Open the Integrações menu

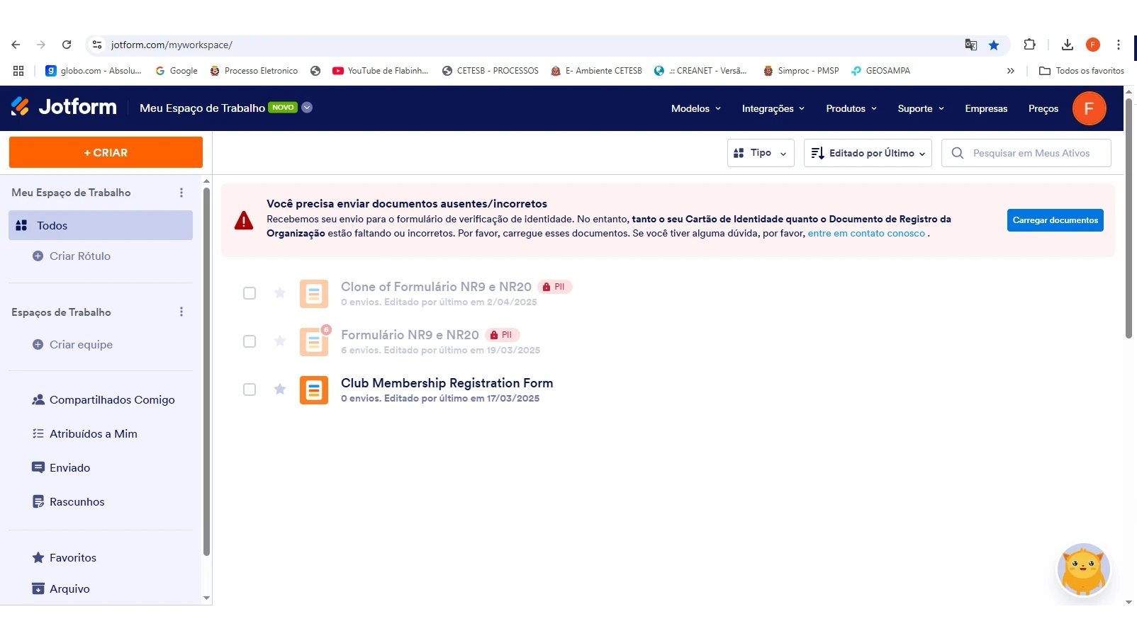(x=768, y=108)
